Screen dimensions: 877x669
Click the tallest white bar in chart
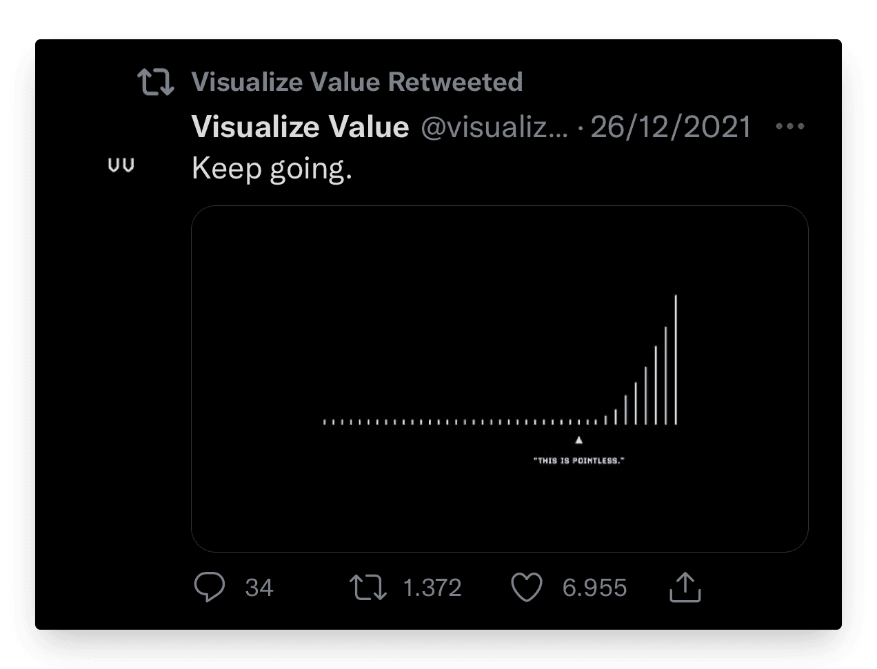(676, 360)
